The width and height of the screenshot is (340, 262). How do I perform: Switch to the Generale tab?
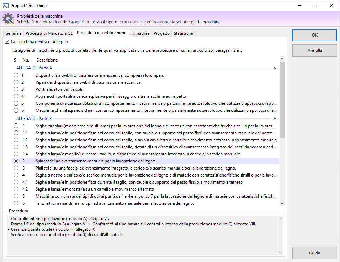[x=13, y=33]
